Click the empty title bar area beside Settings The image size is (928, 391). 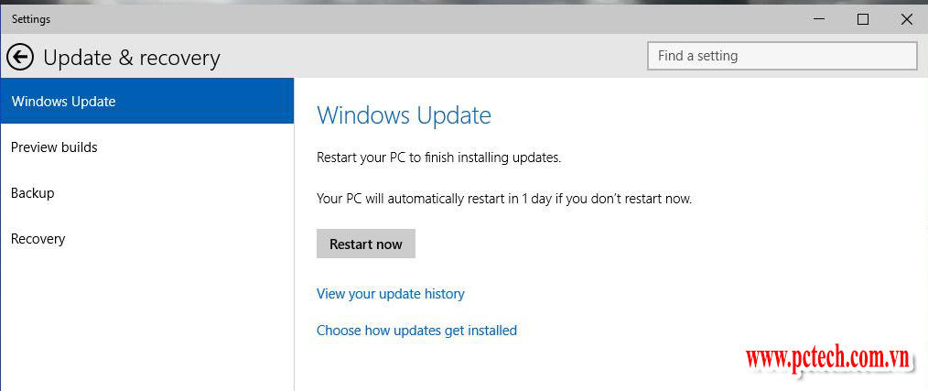[412, 19]
